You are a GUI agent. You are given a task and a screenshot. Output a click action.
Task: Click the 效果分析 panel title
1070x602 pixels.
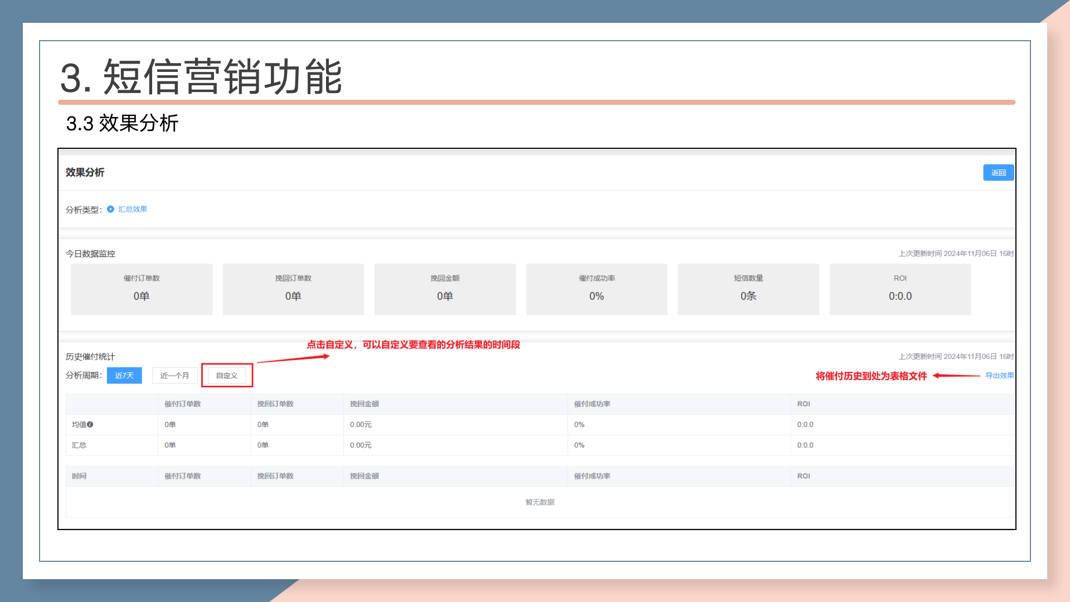[x=85, y=173]
